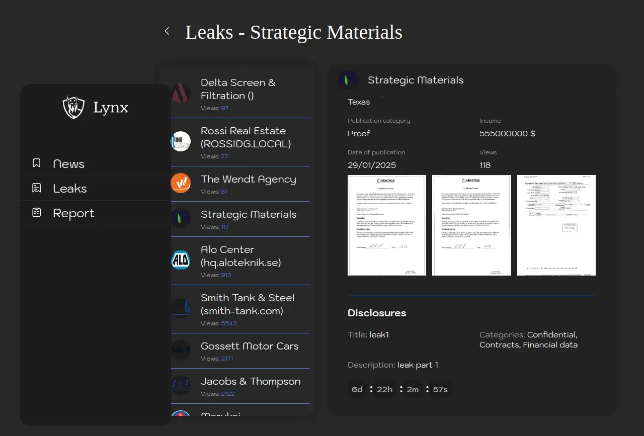Image resolution: width=644 pixels, height=436 pixels.
Task: Click the Strategic Materials entry in the list
Action: click(x=249, y=214)
